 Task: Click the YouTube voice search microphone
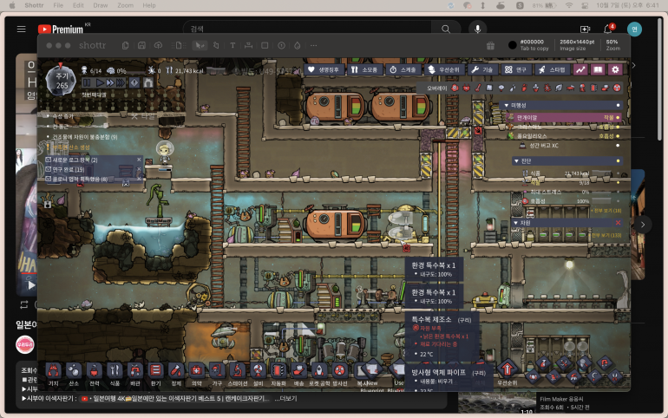point(477,29)
